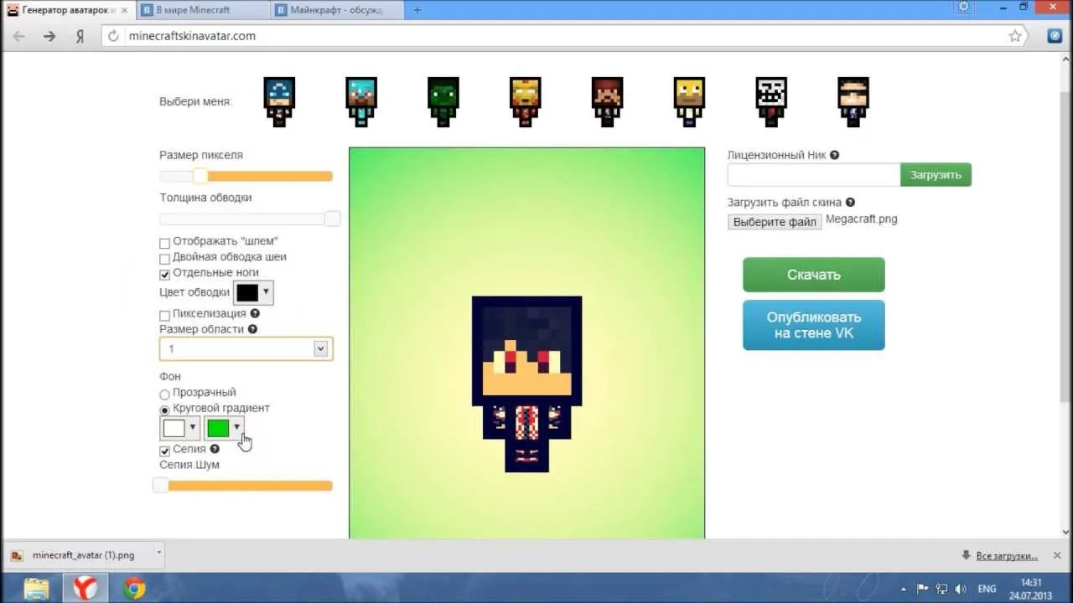
Task: Switch to the В мире Minecraft tab
Action: (x=205, y=10)
